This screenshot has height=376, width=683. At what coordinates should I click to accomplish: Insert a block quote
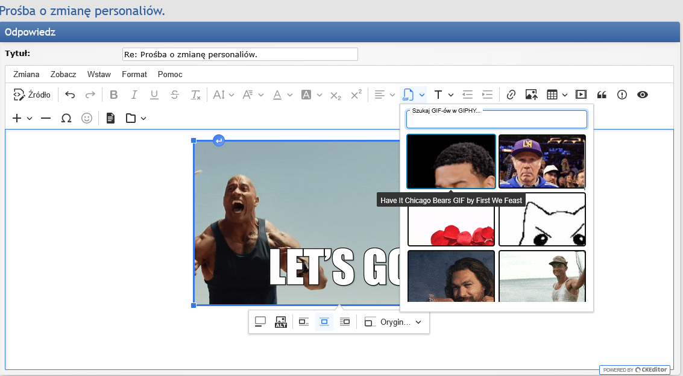point(602,95)
